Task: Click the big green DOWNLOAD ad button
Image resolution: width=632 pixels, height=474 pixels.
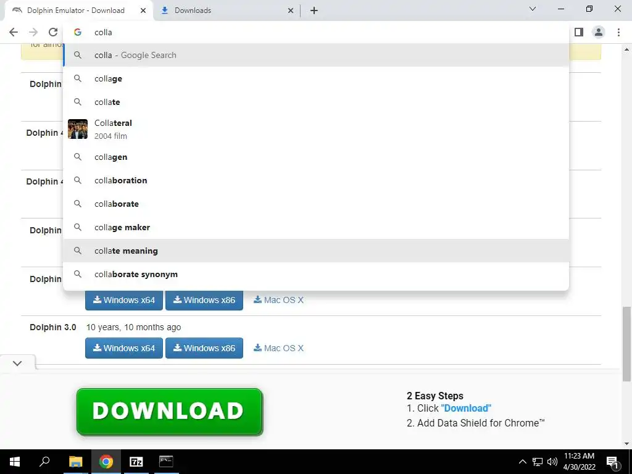Action: [x=170, y=412]
